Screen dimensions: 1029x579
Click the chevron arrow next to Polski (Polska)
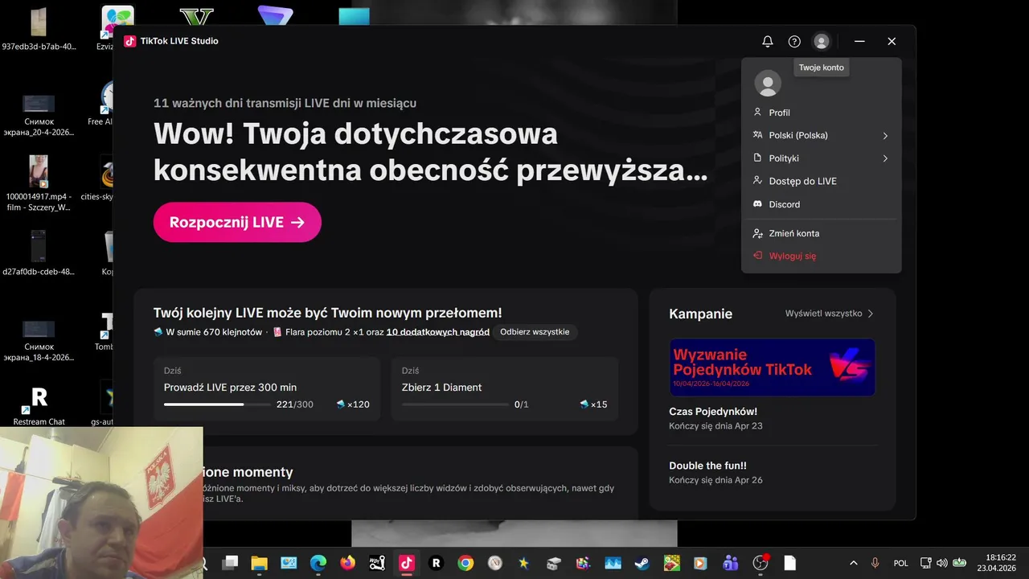[x=885, y=135]
